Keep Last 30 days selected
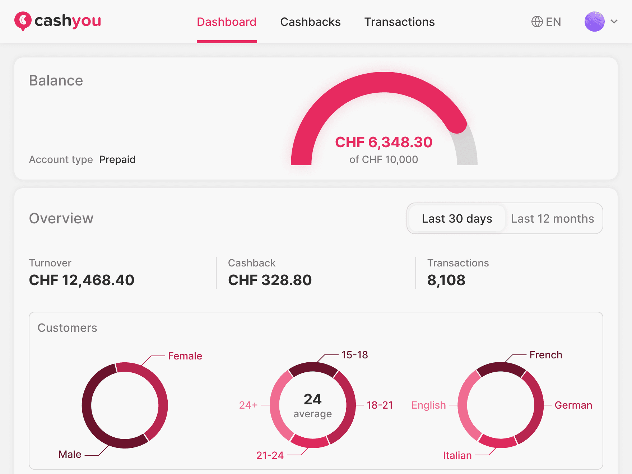This screenshot has width=632, height=474. point(456,218)
